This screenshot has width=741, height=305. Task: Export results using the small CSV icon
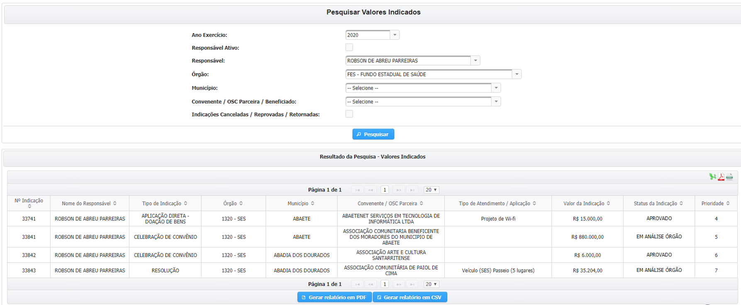tap(729, 177)
